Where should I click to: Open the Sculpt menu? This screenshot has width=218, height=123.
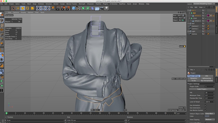coord(62,4)
